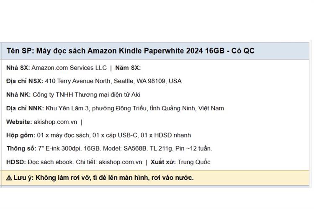Select the Nhà SX Amazon.com Services LLC text
The image size is (314, 209).
point(69,68)
